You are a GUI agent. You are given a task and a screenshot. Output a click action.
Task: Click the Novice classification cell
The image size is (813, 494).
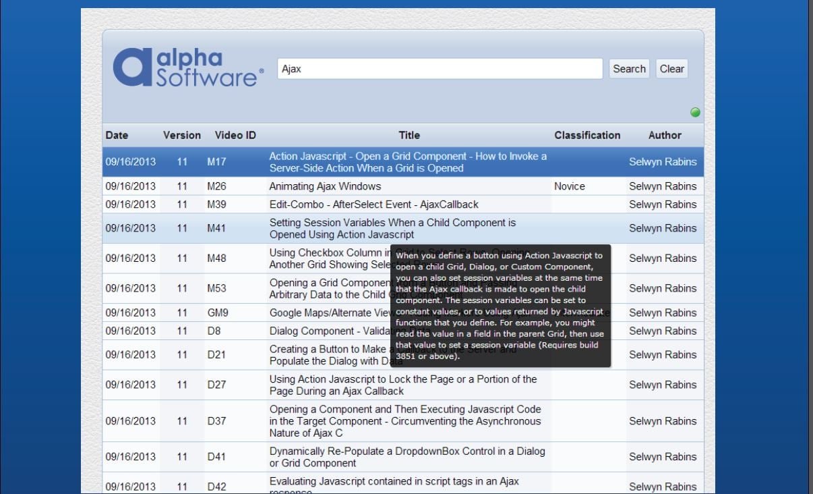click(570, 186)
